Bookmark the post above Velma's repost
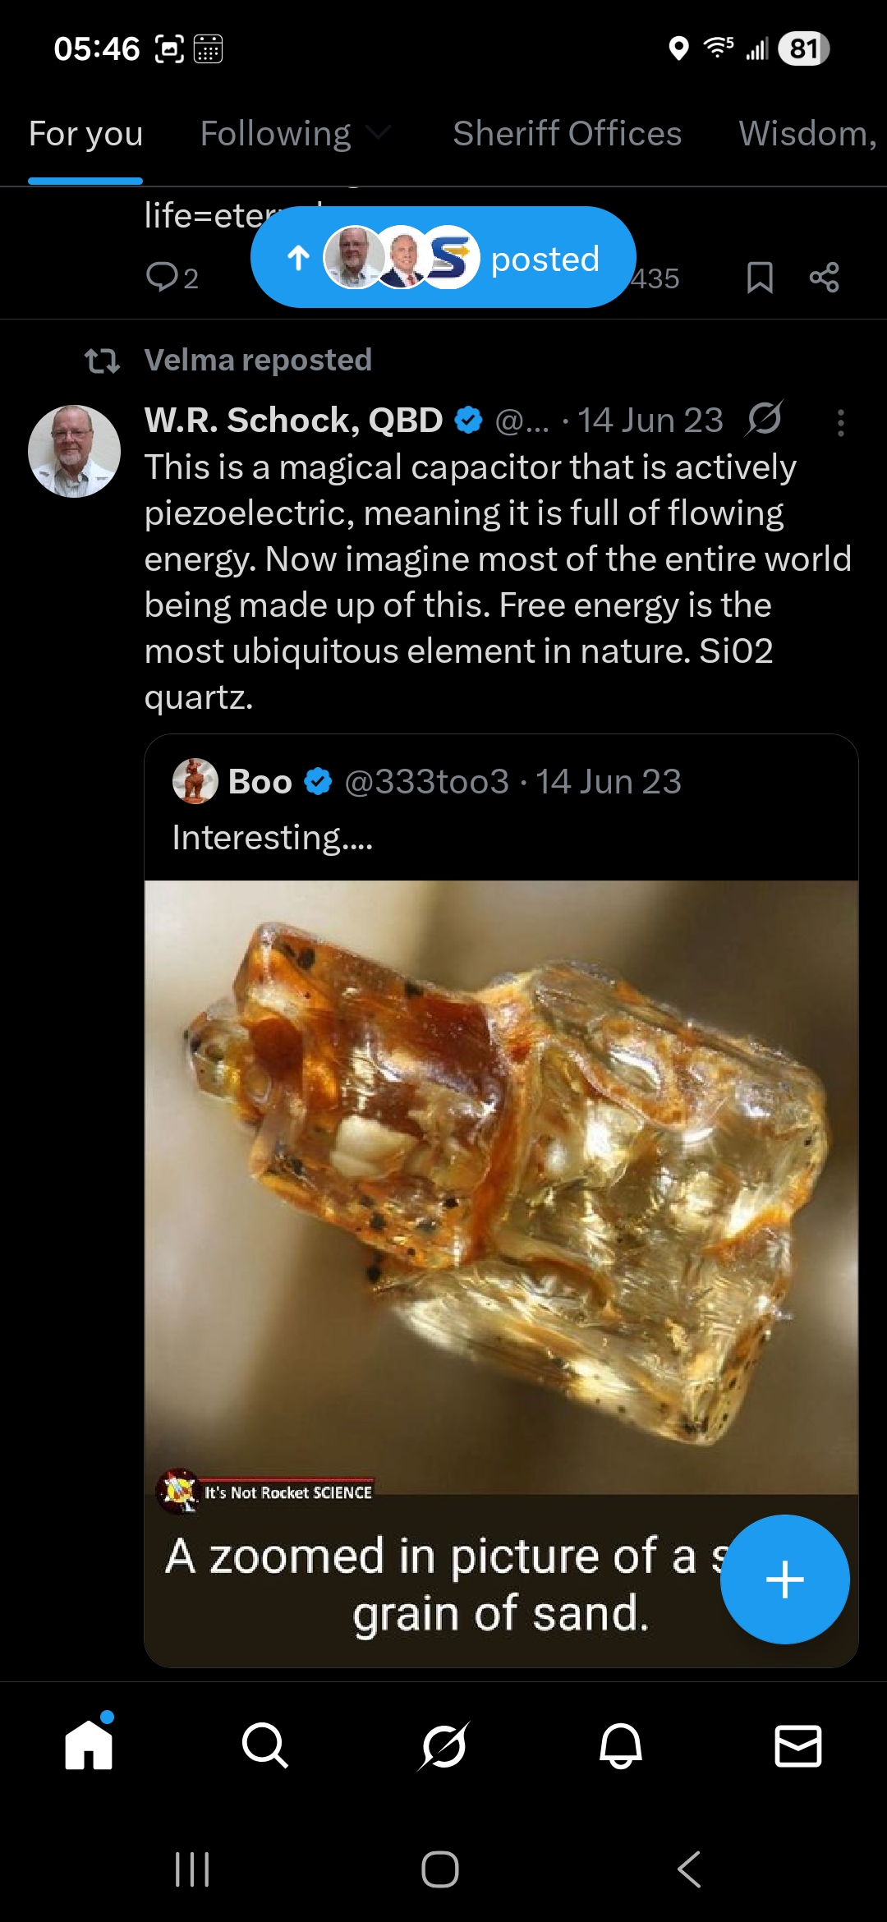The width and height of the screenshot is (887, 1922). tap(760, 278)
